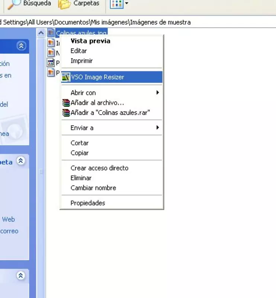The height and width of the screenshot is (298, 276).
Task: Choose Eliminar from the context menu
Action: (112, 178)
